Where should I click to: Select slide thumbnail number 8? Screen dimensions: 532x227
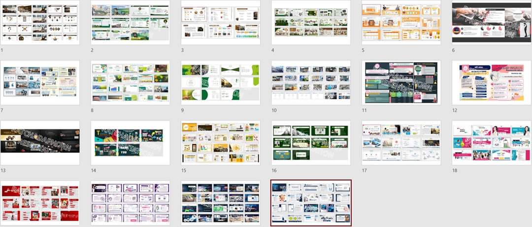[x=130, y=82]
